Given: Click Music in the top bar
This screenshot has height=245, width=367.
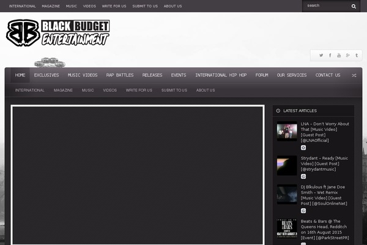Looking at the screenshot, I should [x=72, y=6].
